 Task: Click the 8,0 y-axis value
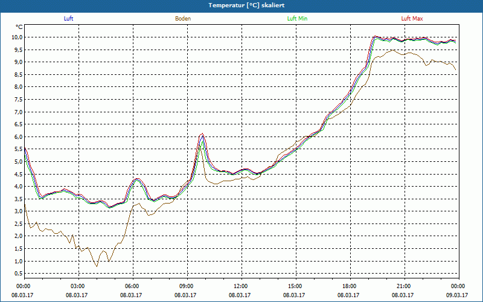click(19, 87)
